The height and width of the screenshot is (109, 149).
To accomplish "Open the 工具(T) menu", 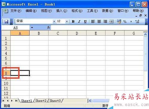I will point(92,11).
